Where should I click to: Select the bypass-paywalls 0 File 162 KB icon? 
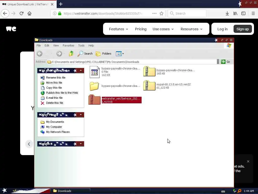(x=94, y=72)
